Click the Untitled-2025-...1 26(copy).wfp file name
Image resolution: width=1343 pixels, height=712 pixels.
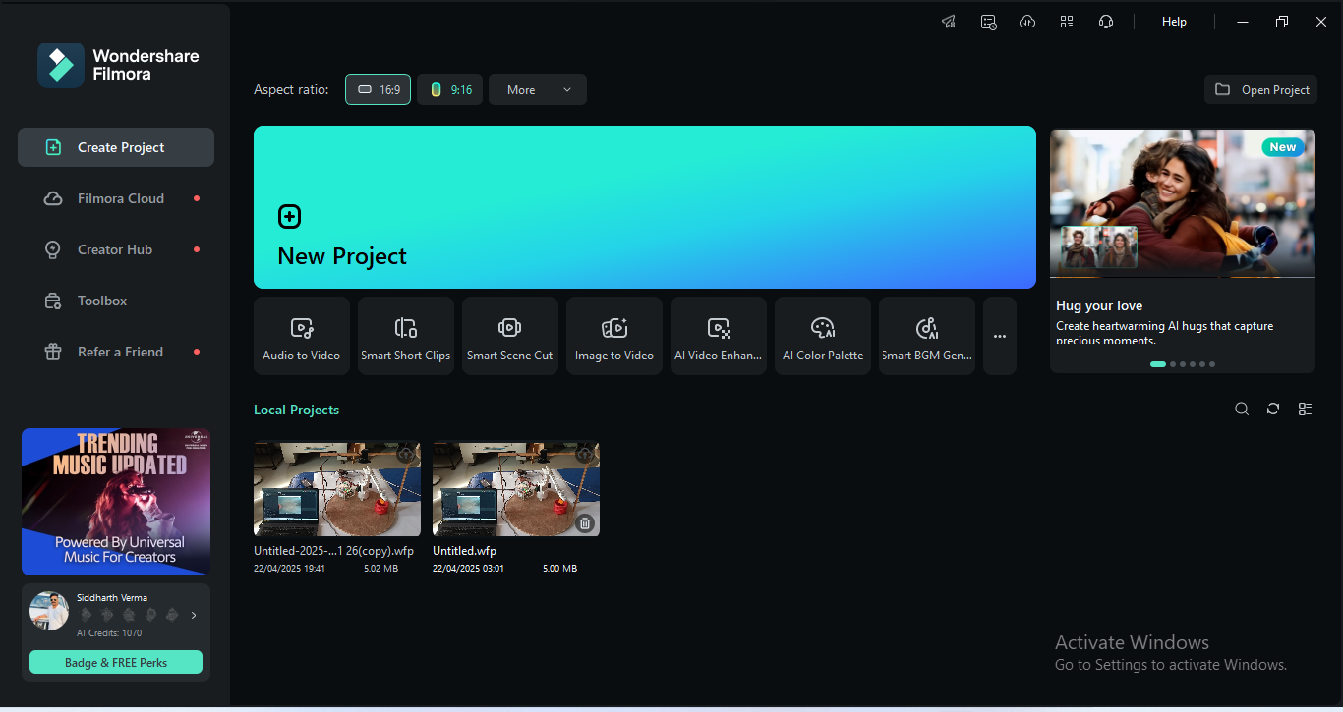click(x=332, y=551)
